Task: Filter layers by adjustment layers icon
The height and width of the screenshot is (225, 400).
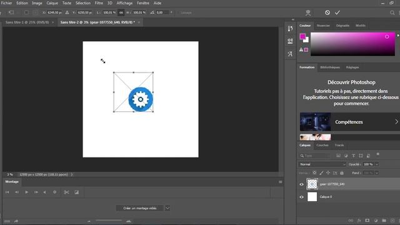Action: click(x=346, y=156)
